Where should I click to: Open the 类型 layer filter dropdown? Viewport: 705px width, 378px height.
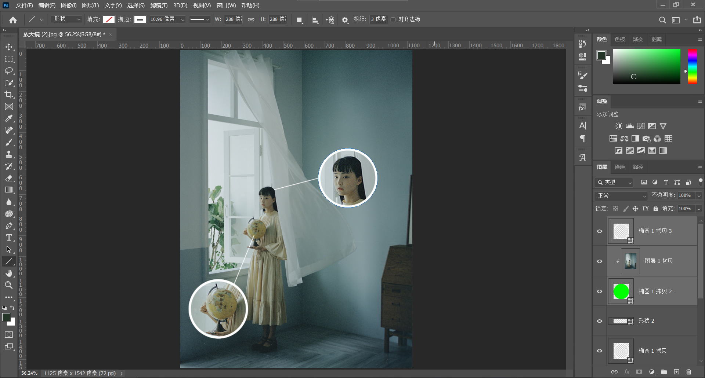(x=614, y=182)
